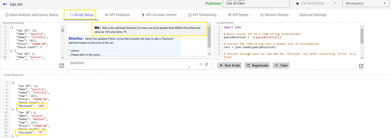Go back using the Edit API arrow

pos(5,5)
